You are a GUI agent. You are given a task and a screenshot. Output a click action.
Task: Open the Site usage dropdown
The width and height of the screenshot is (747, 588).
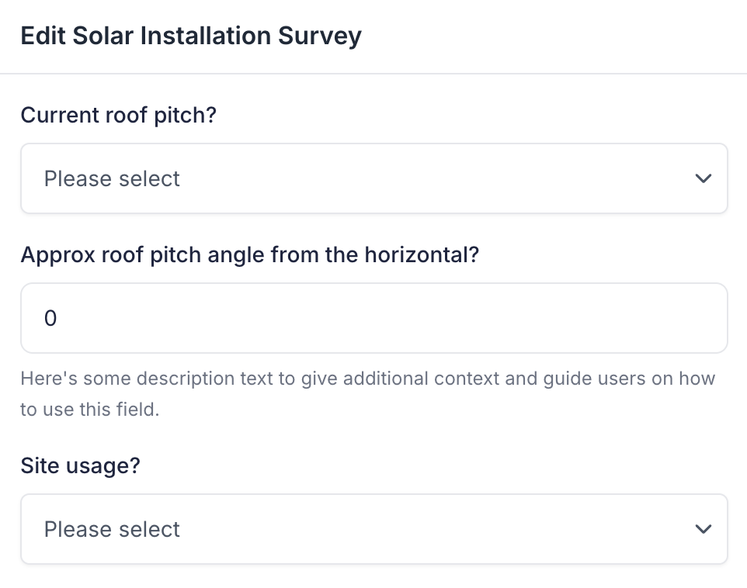click(373, 529)
